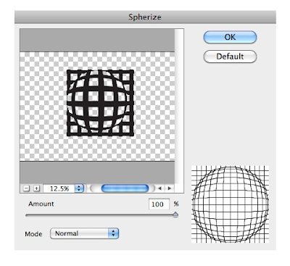Click the spherized grid preview image
Viewport: 290px width, 266px height.
pyautogui.click(x=97, y=107)
